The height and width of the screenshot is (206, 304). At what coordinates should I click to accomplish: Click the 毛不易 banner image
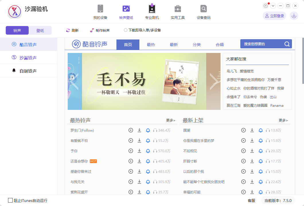coord(144,82)
